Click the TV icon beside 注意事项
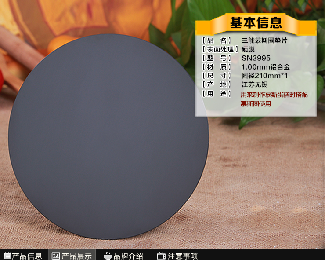 [161, 256]
